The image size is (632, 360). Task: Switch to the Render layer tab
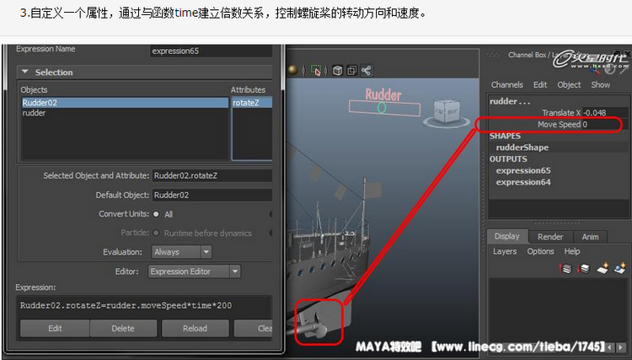click(550, 237)
